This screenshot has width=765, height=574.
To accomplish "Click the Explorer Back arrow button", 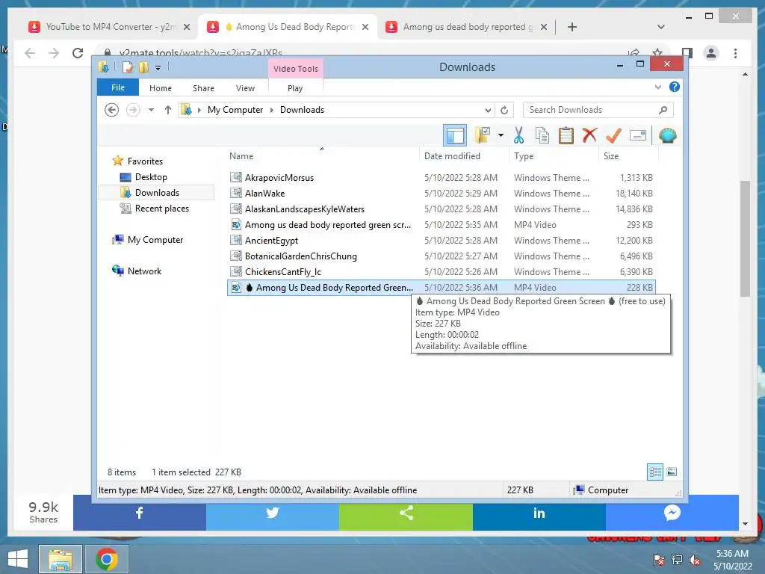I will pyautogui.click(x=112, y=110).
